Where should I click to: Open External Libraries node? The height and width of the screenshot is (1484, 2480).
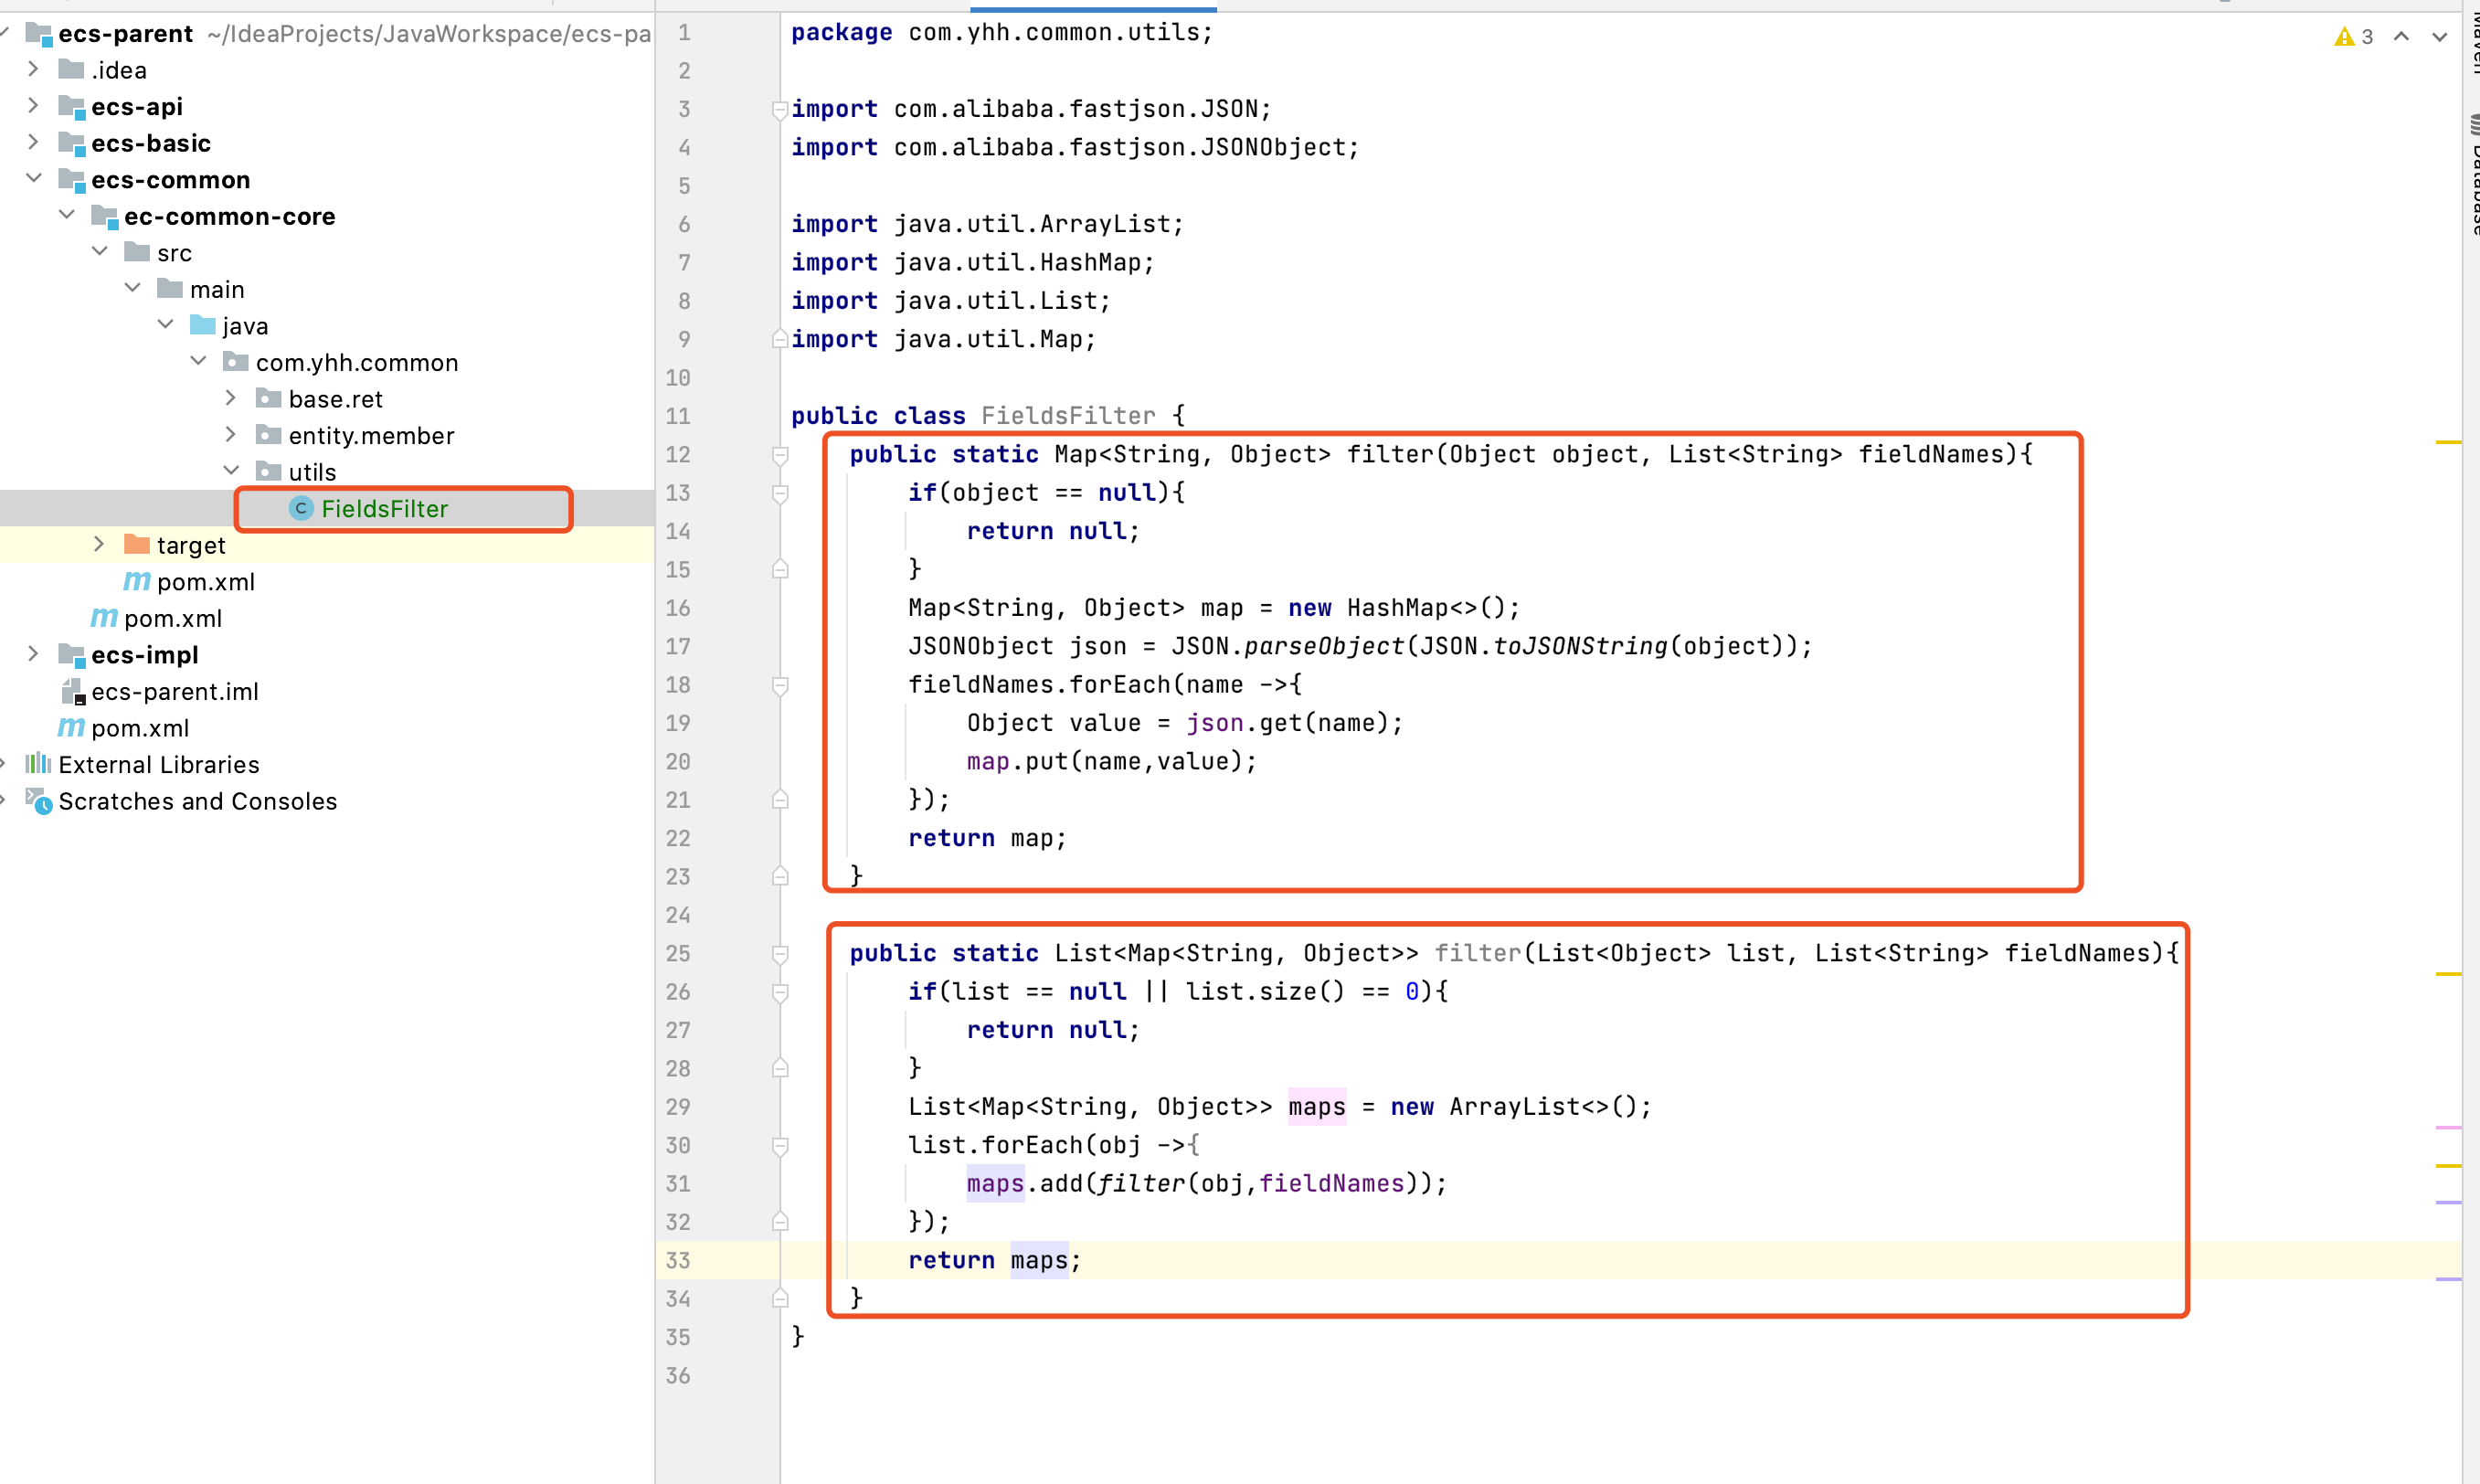(158, 765)
